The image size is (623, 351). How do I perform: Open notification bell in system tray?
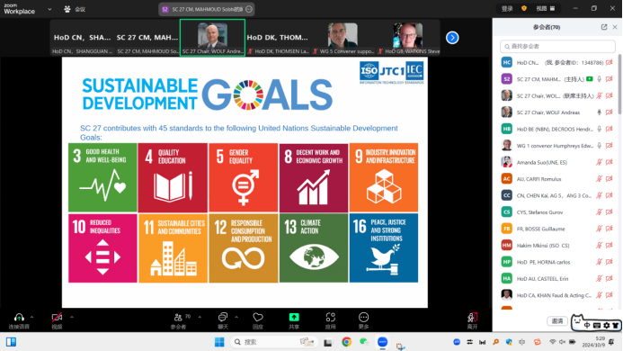[x=612, y=342]
